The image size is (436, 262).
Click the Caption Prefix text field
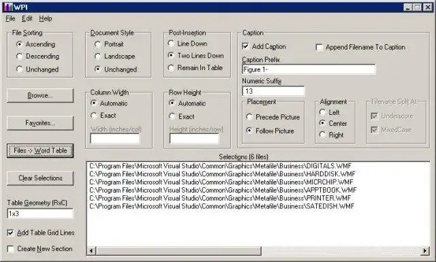(309, 69)
